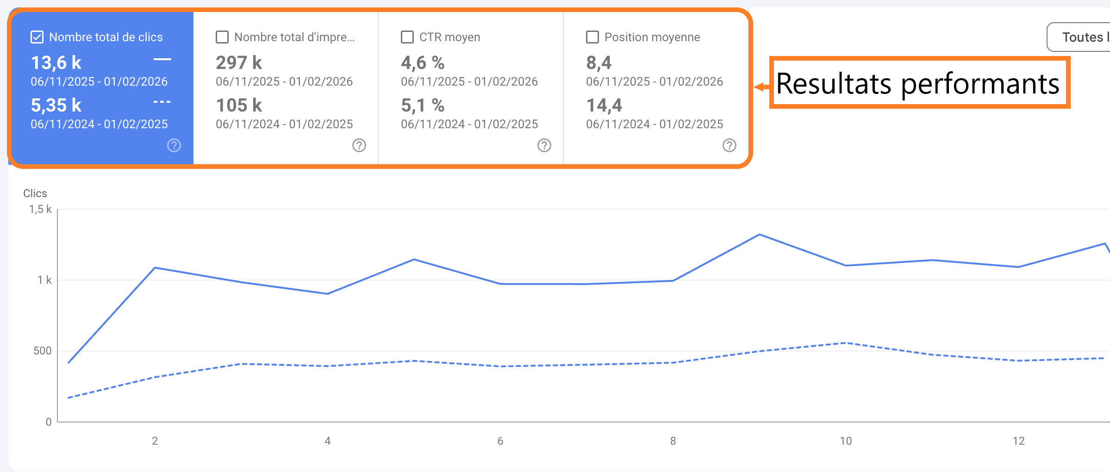Click help icon in the impressions card

pyautogui.click(x=359, y=145)
